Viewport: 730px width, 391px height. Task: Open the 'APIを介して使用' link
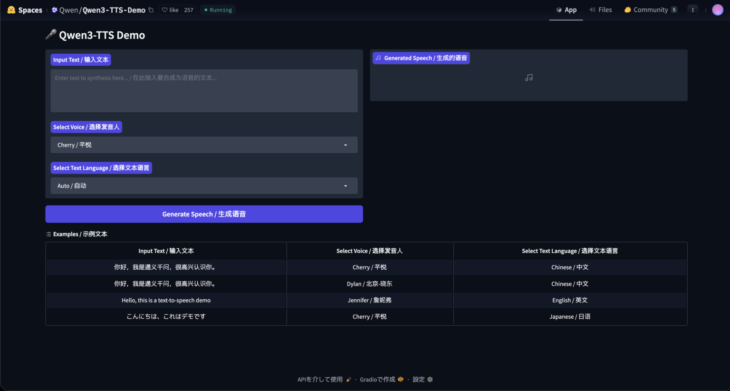pos(319,379)
